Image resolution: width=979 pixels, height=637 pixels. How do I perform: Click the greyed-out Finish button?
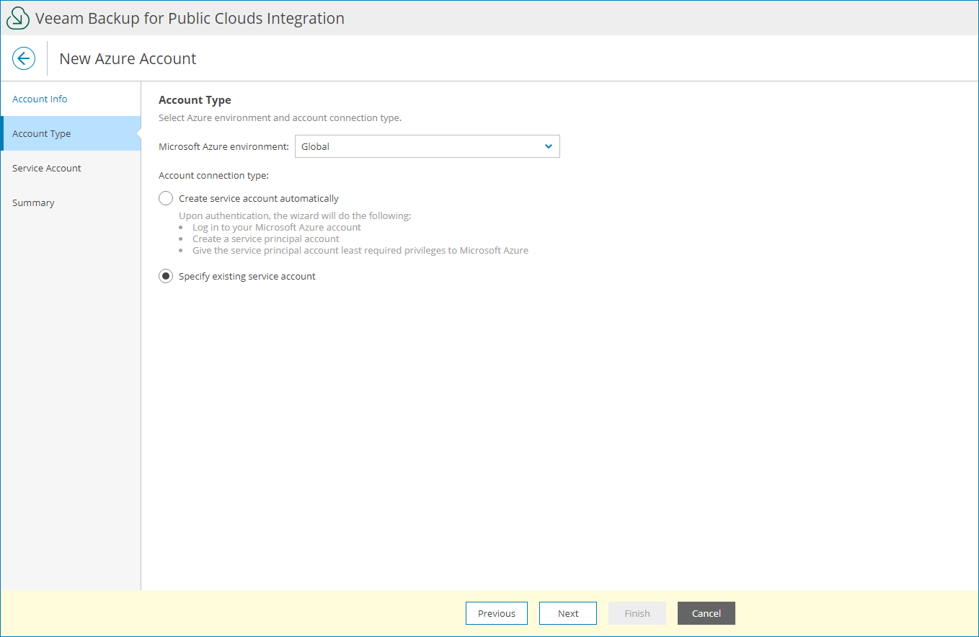click(x=637, y=613)
